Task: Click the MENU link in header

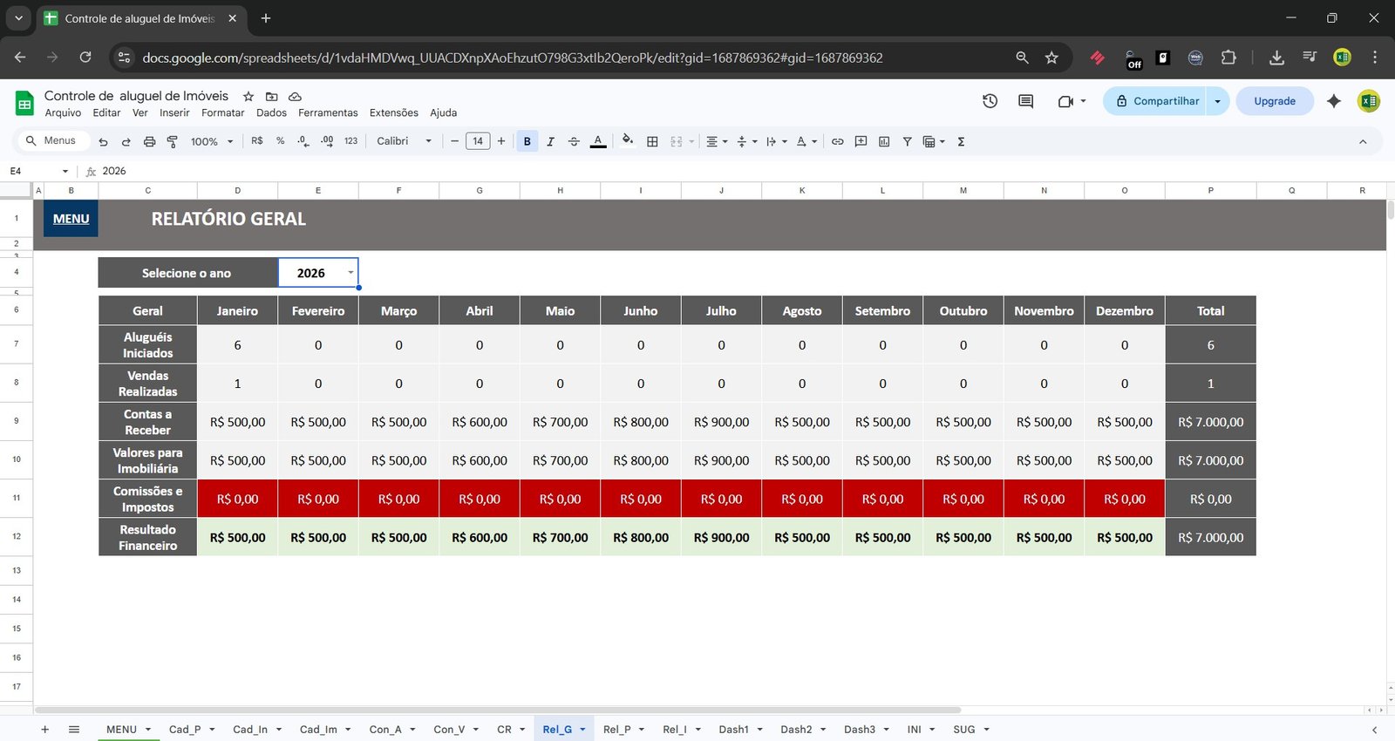Action: point(71,219)
